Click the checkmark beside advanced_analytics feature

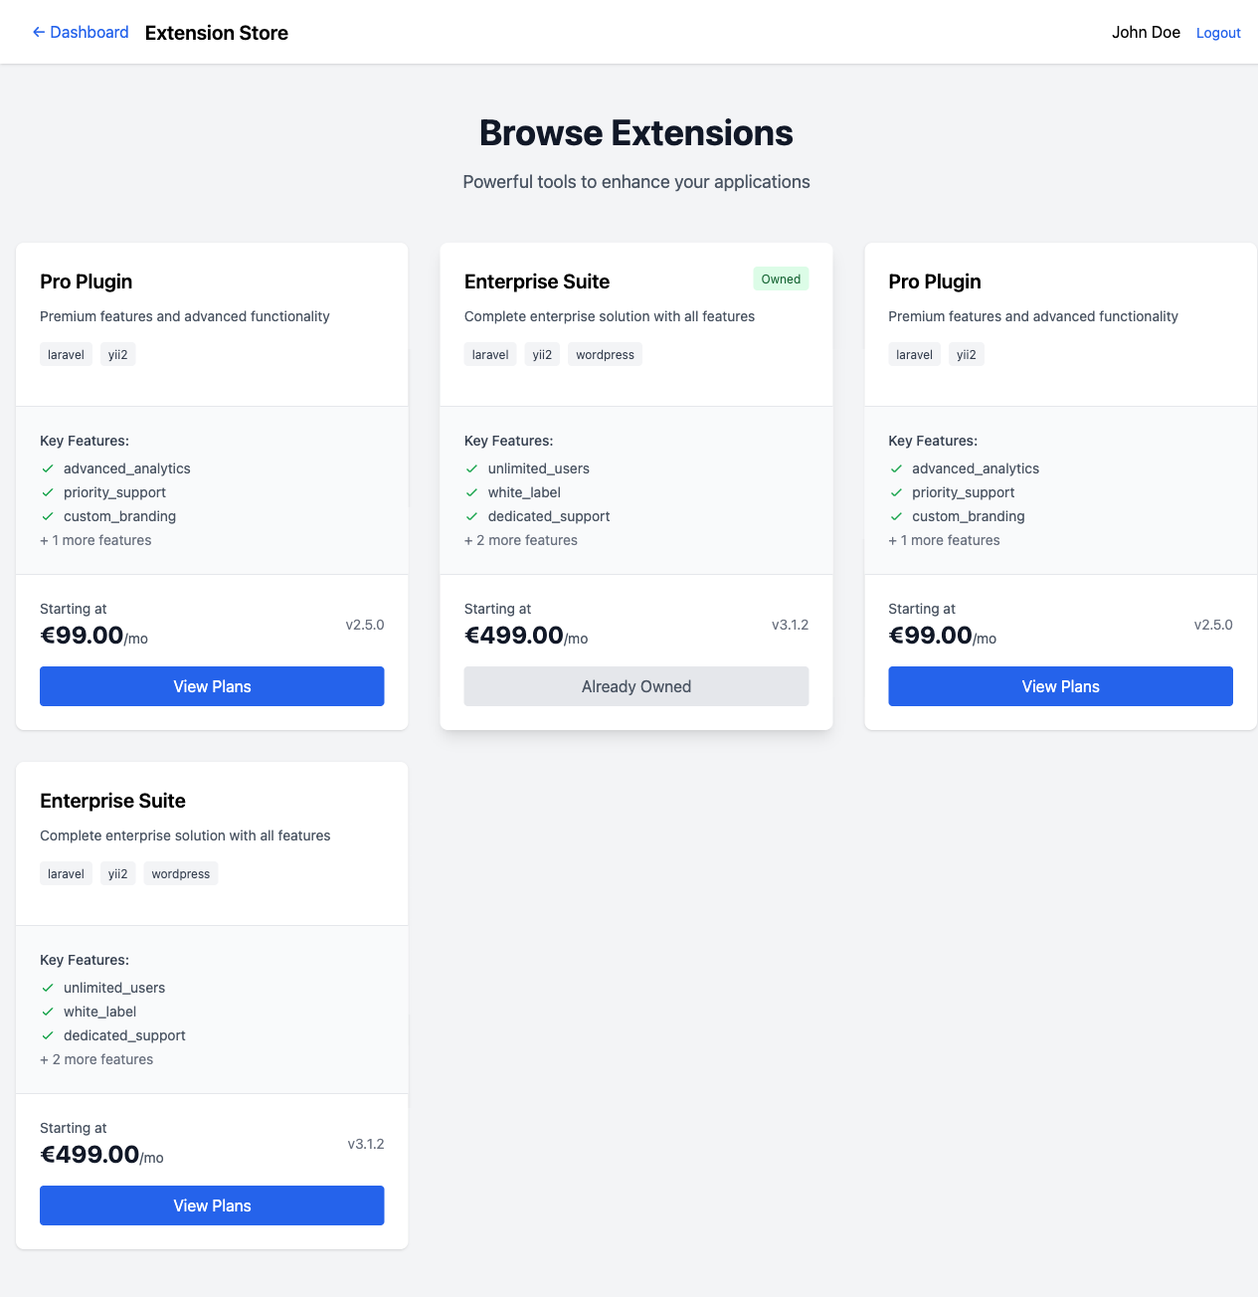48,468
